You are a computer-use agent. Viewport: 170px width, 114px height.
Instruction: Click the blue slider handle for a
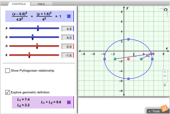pos(38,29)
